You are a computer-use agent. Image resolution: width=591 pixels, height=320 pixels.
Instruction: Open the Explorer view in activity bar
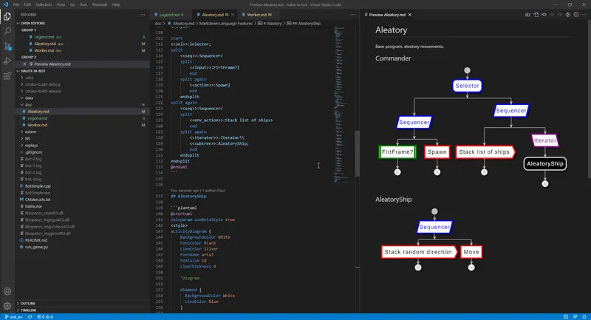(x=7, y=16)
